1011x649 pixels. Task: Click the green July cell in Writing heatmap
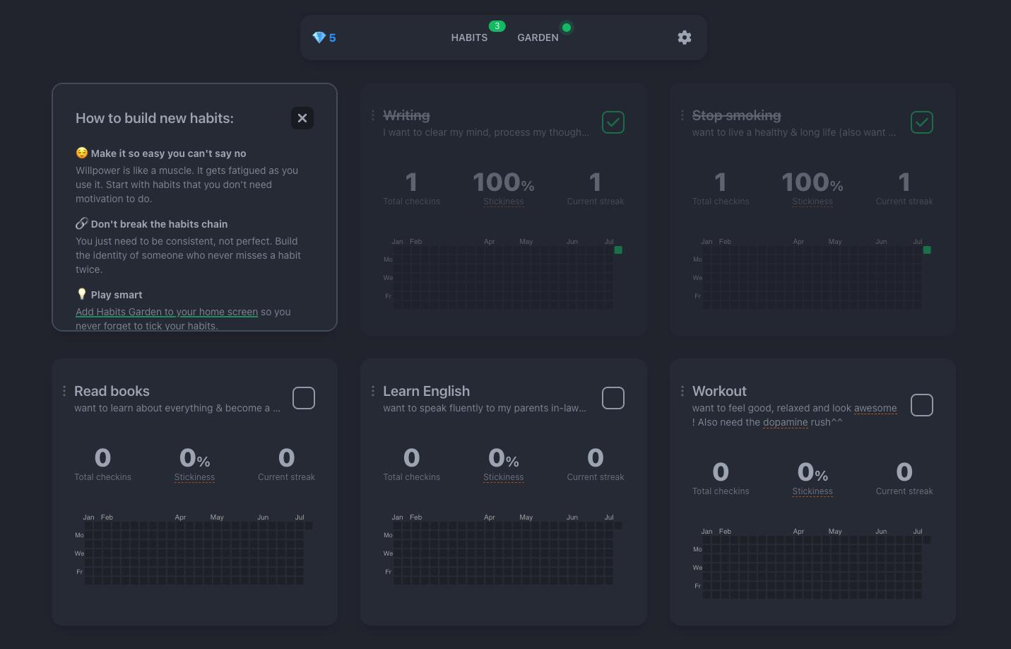618,250
